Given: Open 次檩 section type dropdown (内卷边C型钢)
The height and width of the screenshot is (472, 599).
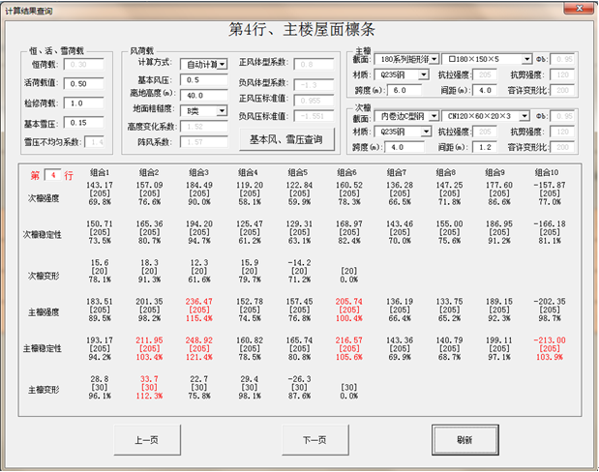Looking at the screenshot, I should coord(434,116).
